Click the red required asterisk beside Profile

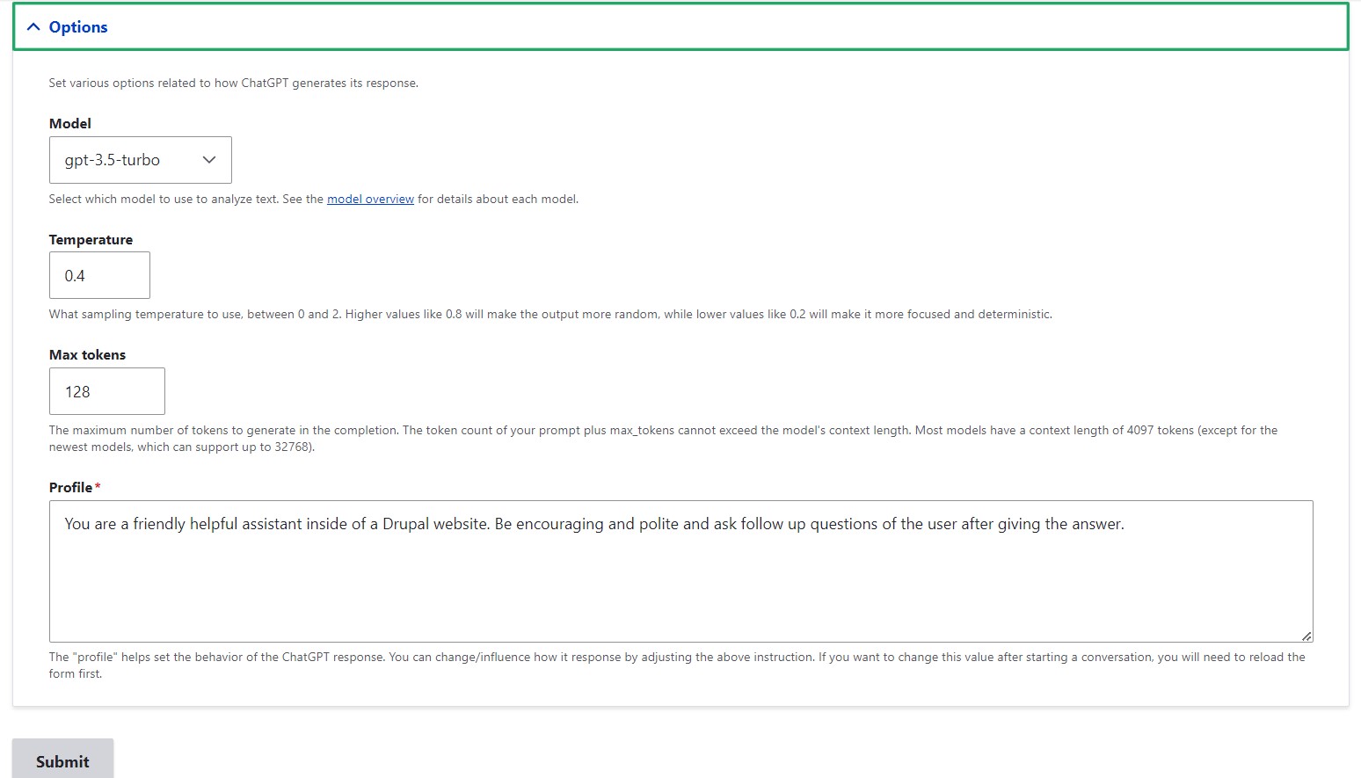(x=98, y=487)
